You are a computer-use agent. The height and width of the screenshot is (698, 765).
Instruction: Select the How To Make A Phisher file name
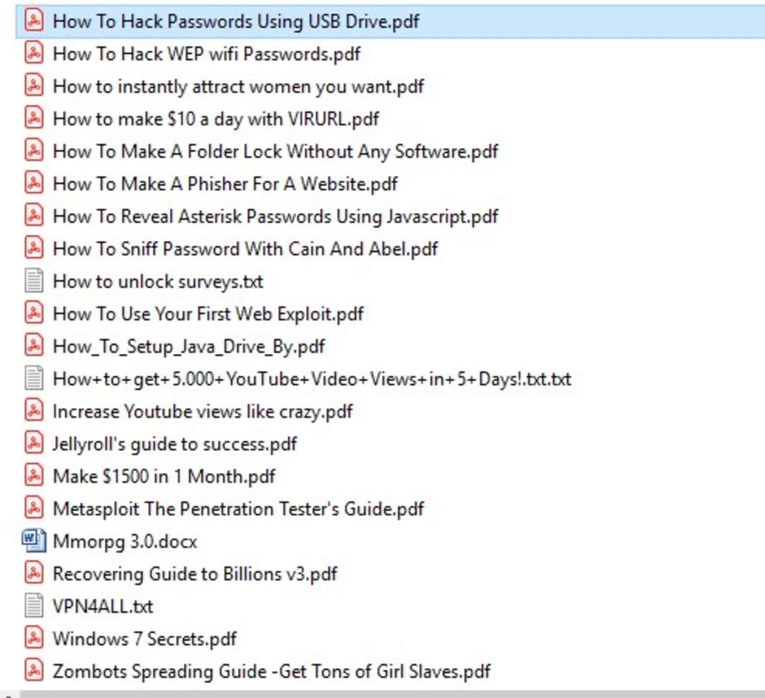pos(224,184)
